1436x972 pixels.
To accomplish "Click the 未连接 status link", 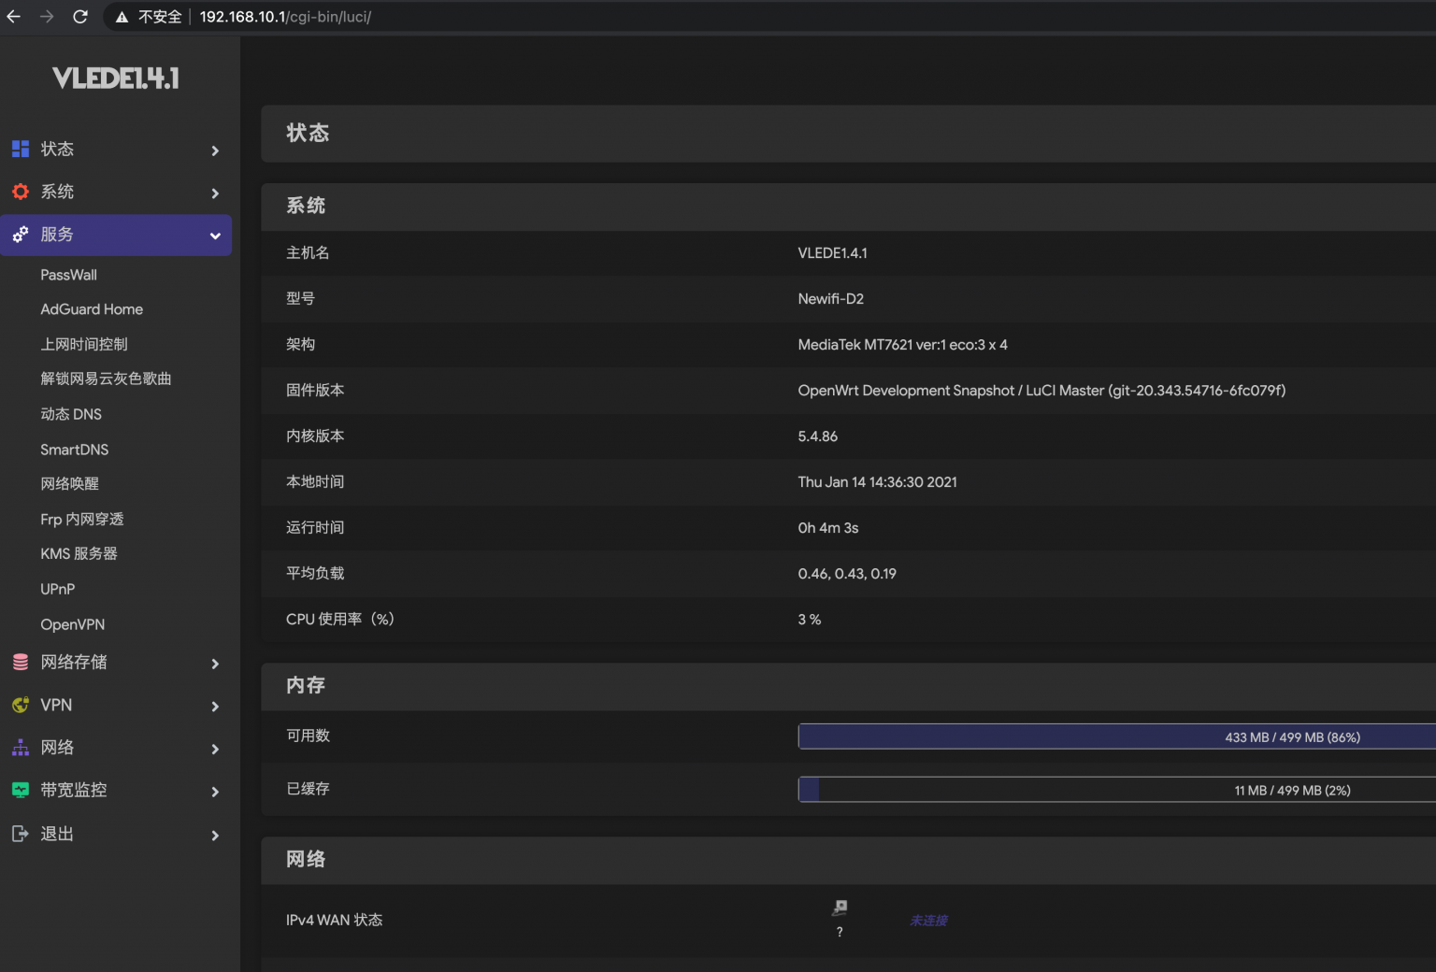I will [x=927, y=920].
